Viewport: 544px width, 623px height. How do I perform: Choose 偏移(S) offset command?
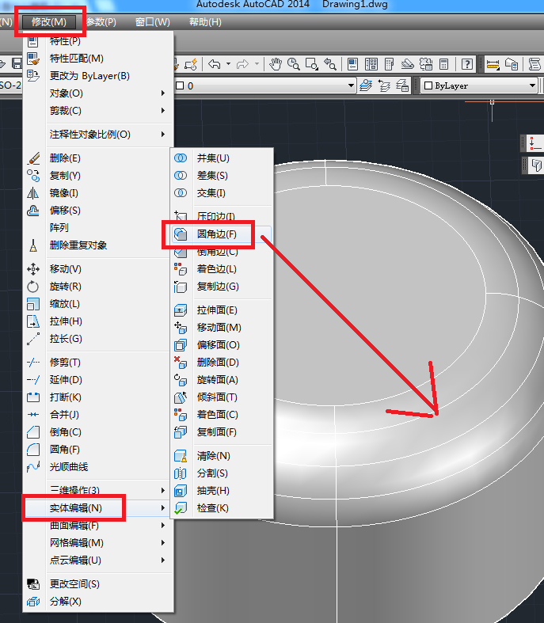pos(98,211)
